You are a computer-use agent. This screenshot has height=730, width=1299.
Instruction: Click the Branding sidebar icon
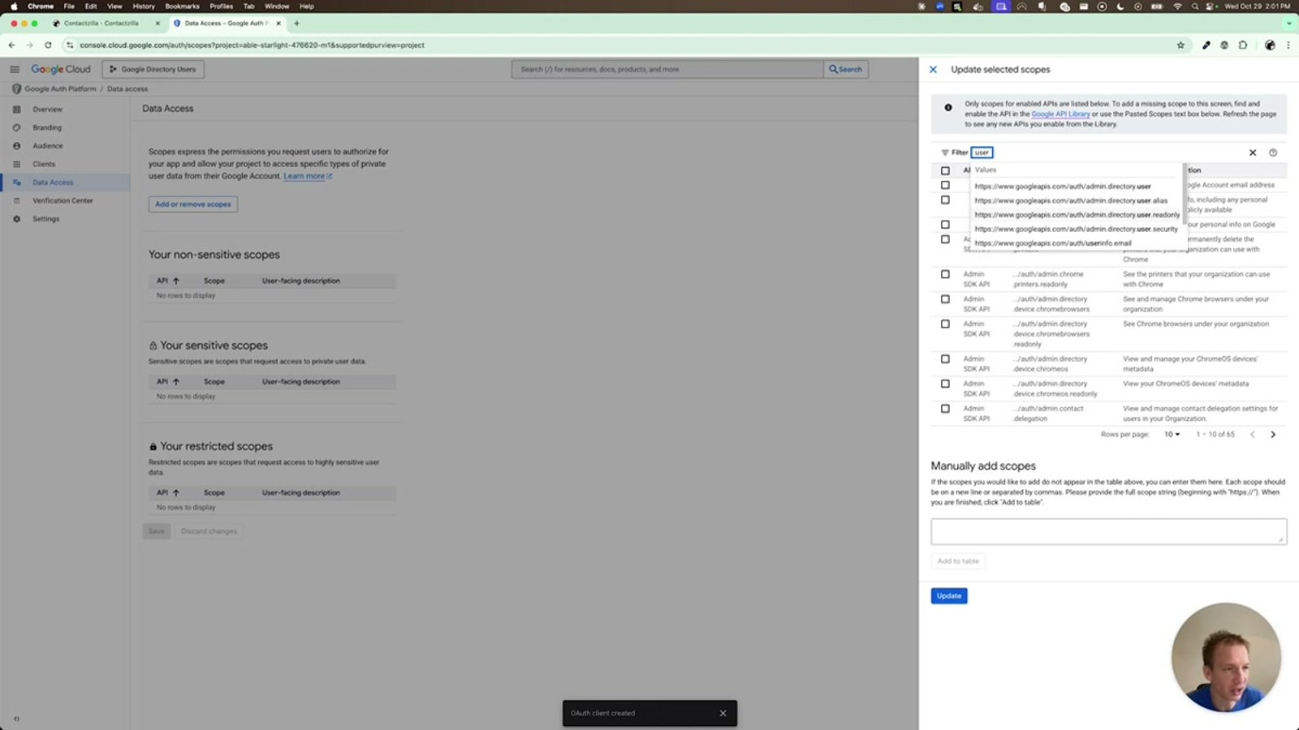[16, 127]
